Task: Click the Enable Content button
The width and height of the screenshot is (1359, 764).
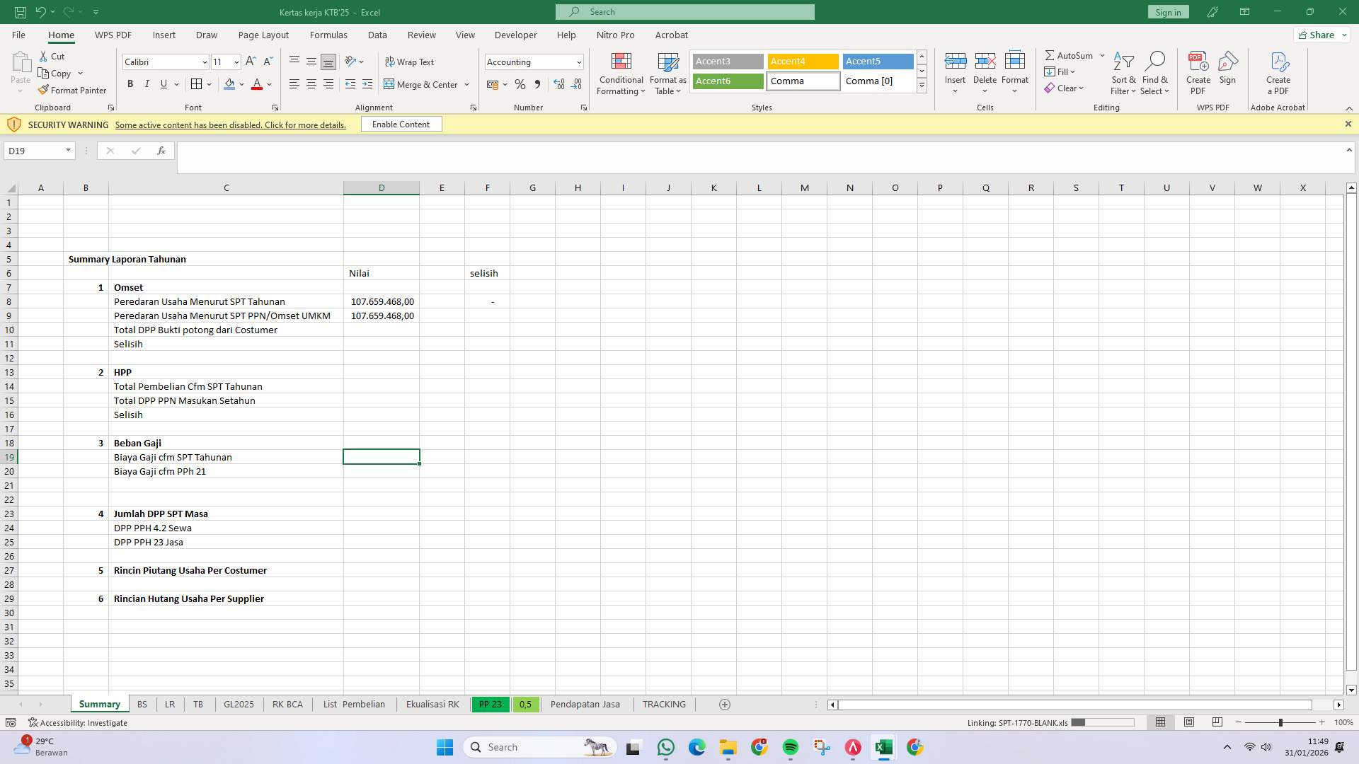Action: tap(401, 124)
